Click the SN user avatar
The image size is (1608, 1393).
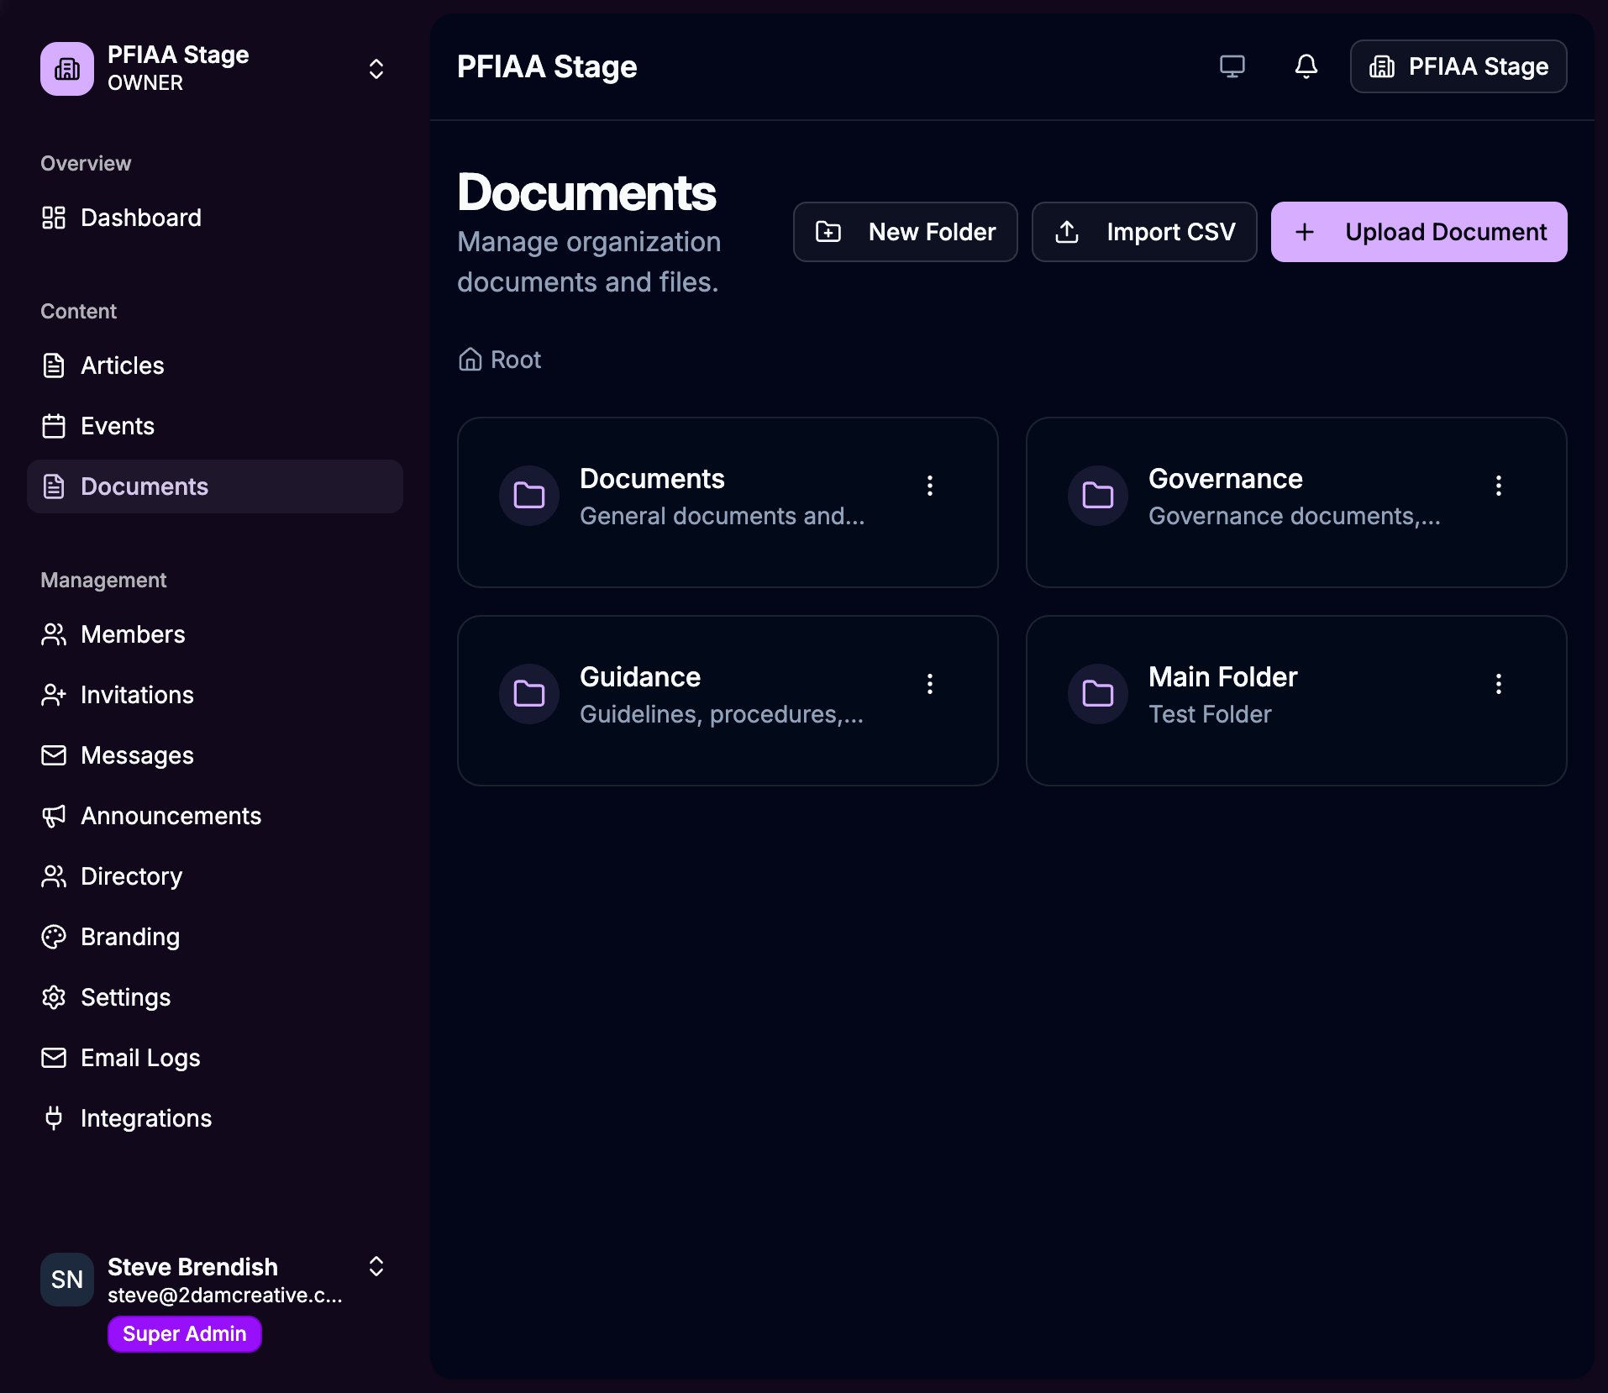pyautogui.click(x=67, y=1280)
